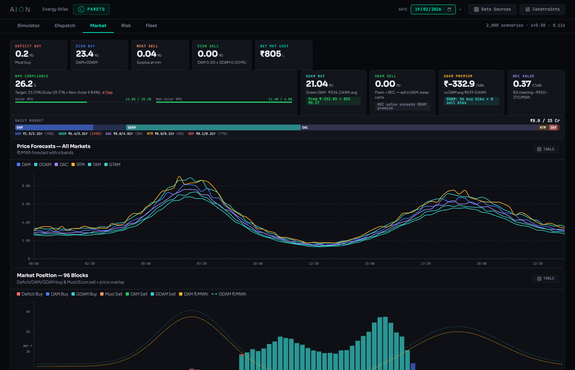The height and width of the screenshot is (370, 575).
Task: Click the AION logo in the top left
Action: [x=19, y=9]
